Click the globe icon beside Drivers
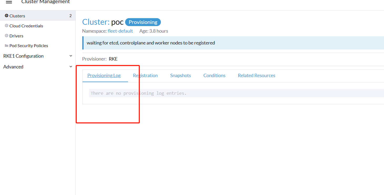The width and height of the screenshot is (384, 195). coord(7,36)
